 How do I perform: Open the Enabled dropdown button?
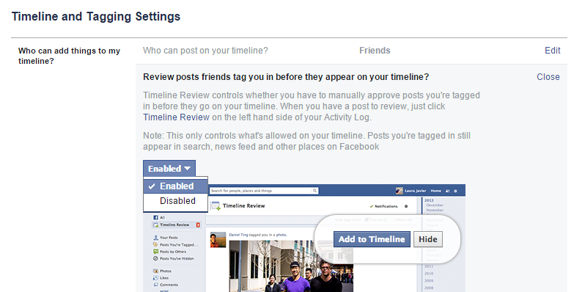169,169
